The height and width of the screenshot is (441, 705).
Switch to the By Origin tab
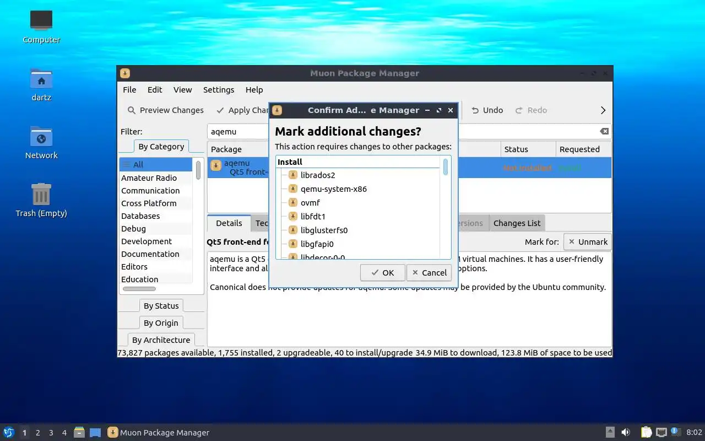click(161, 323)
